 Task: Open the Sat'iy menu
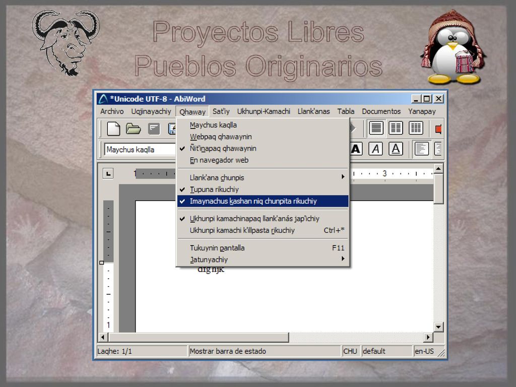pos(221,111)
